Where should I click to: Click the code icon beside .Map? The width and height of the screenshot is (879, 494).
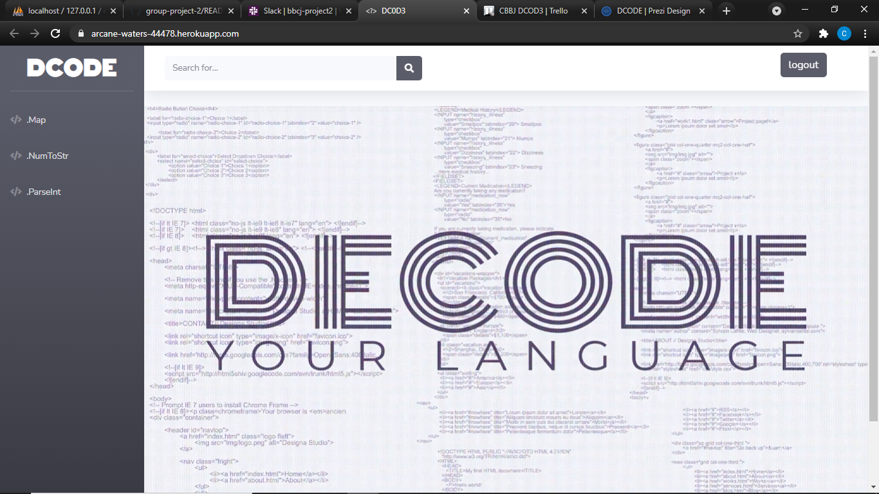coord(16,120)
